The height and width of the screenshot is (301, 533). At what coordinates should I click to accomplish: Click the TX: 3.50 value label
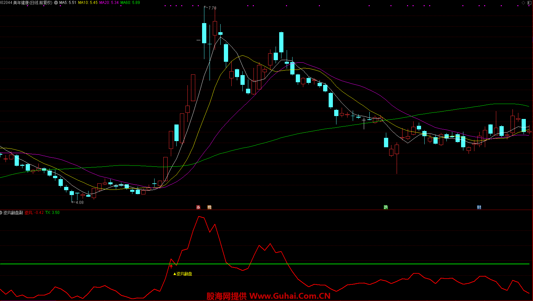52,213
